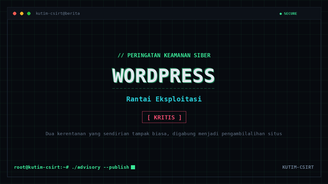Click the ./advisory --publish command prompt
This screenshot has height=184, width=328.
point(72,167)
